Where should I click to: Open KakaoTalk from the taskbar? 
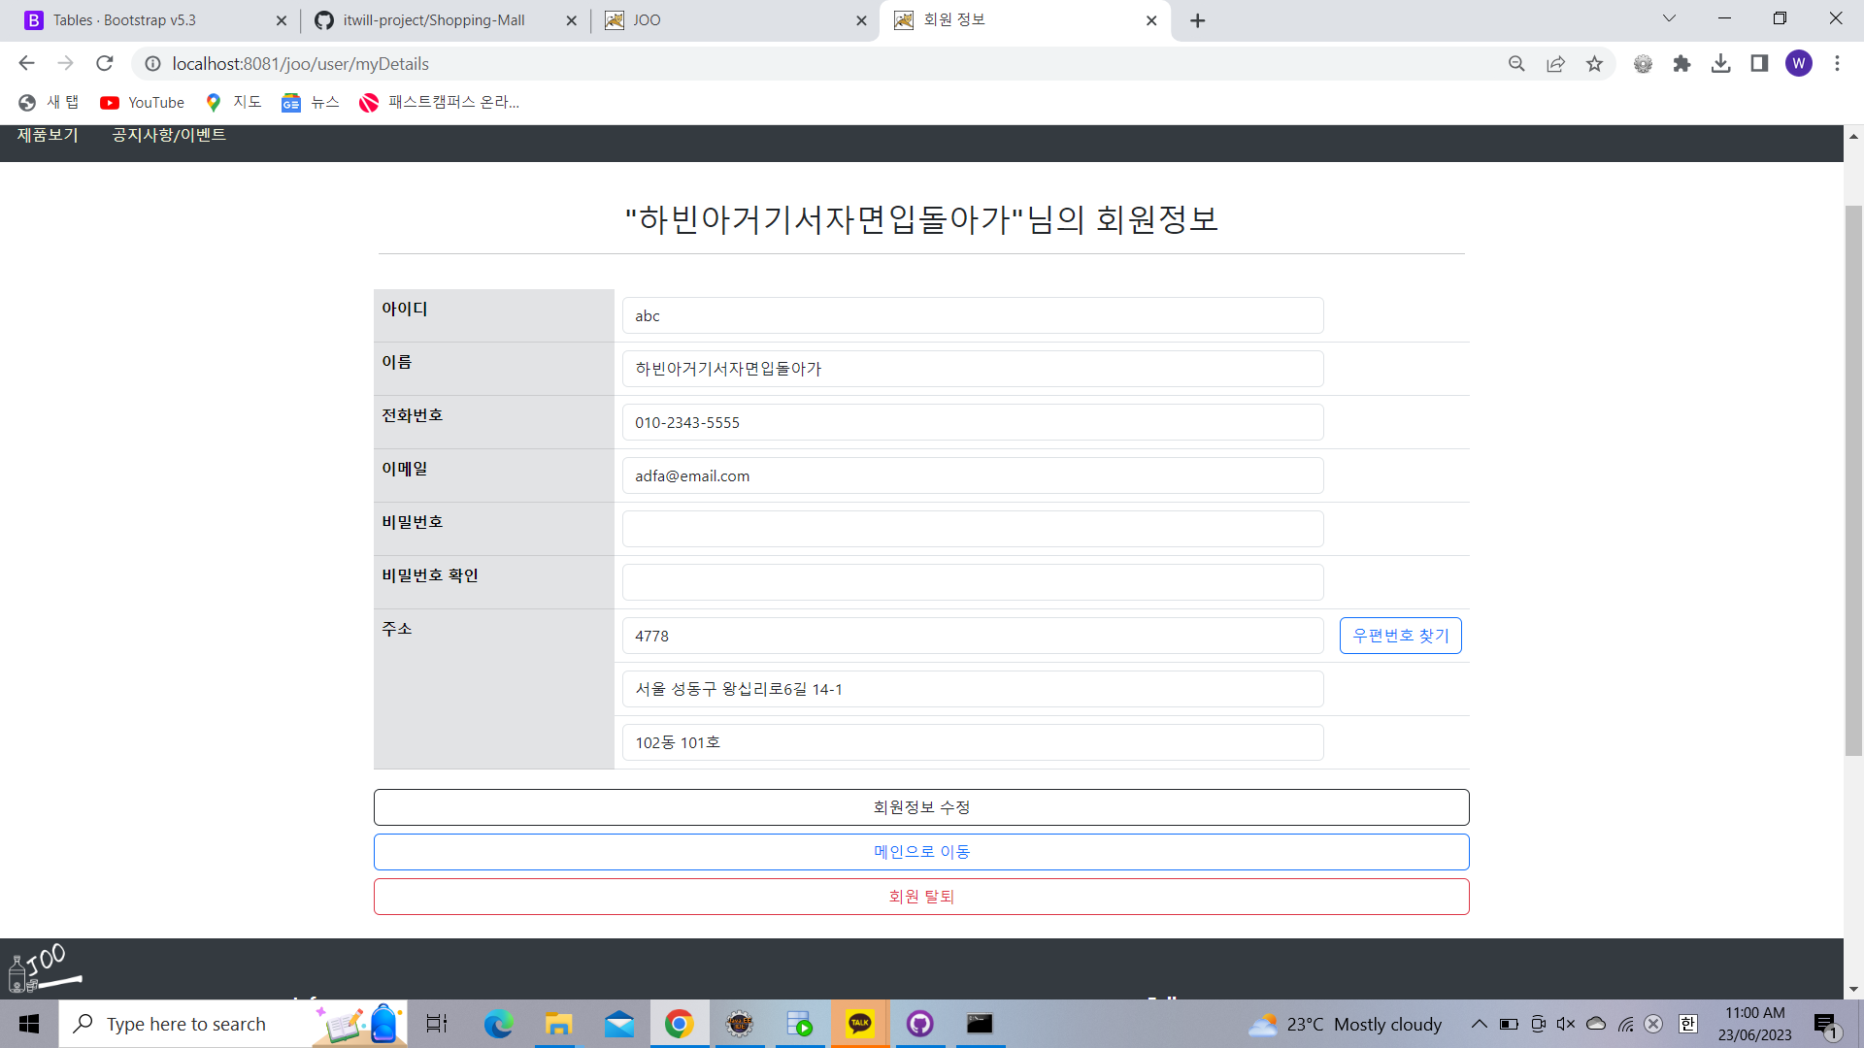[859, 1024]
